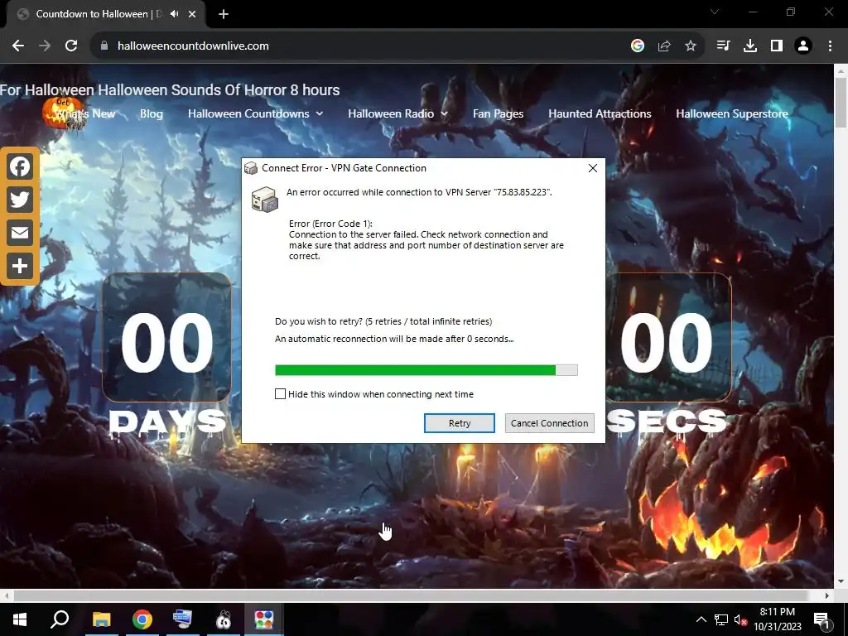Click the network tray icon
Image resolution: width=848 pixels, height=636 pixels.
click(721, 619)
